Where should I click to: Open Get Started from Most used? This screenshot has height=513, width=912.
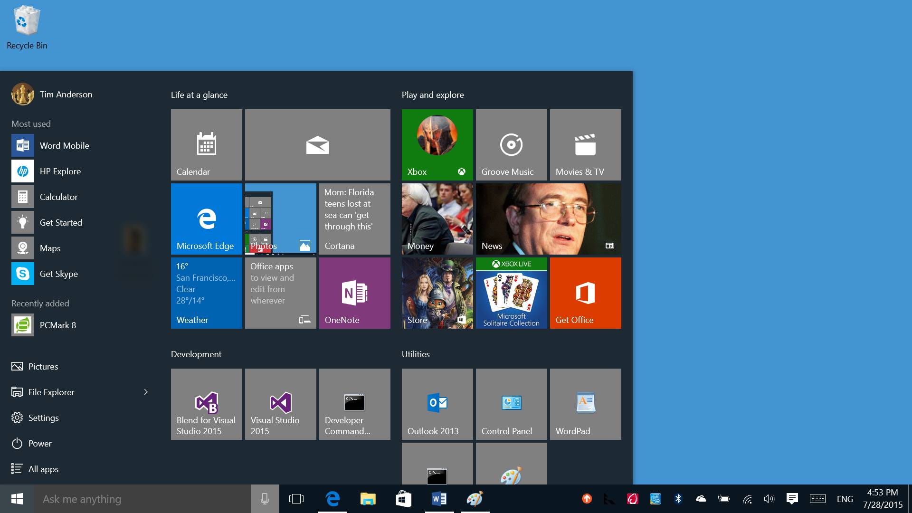pos(80,222)
